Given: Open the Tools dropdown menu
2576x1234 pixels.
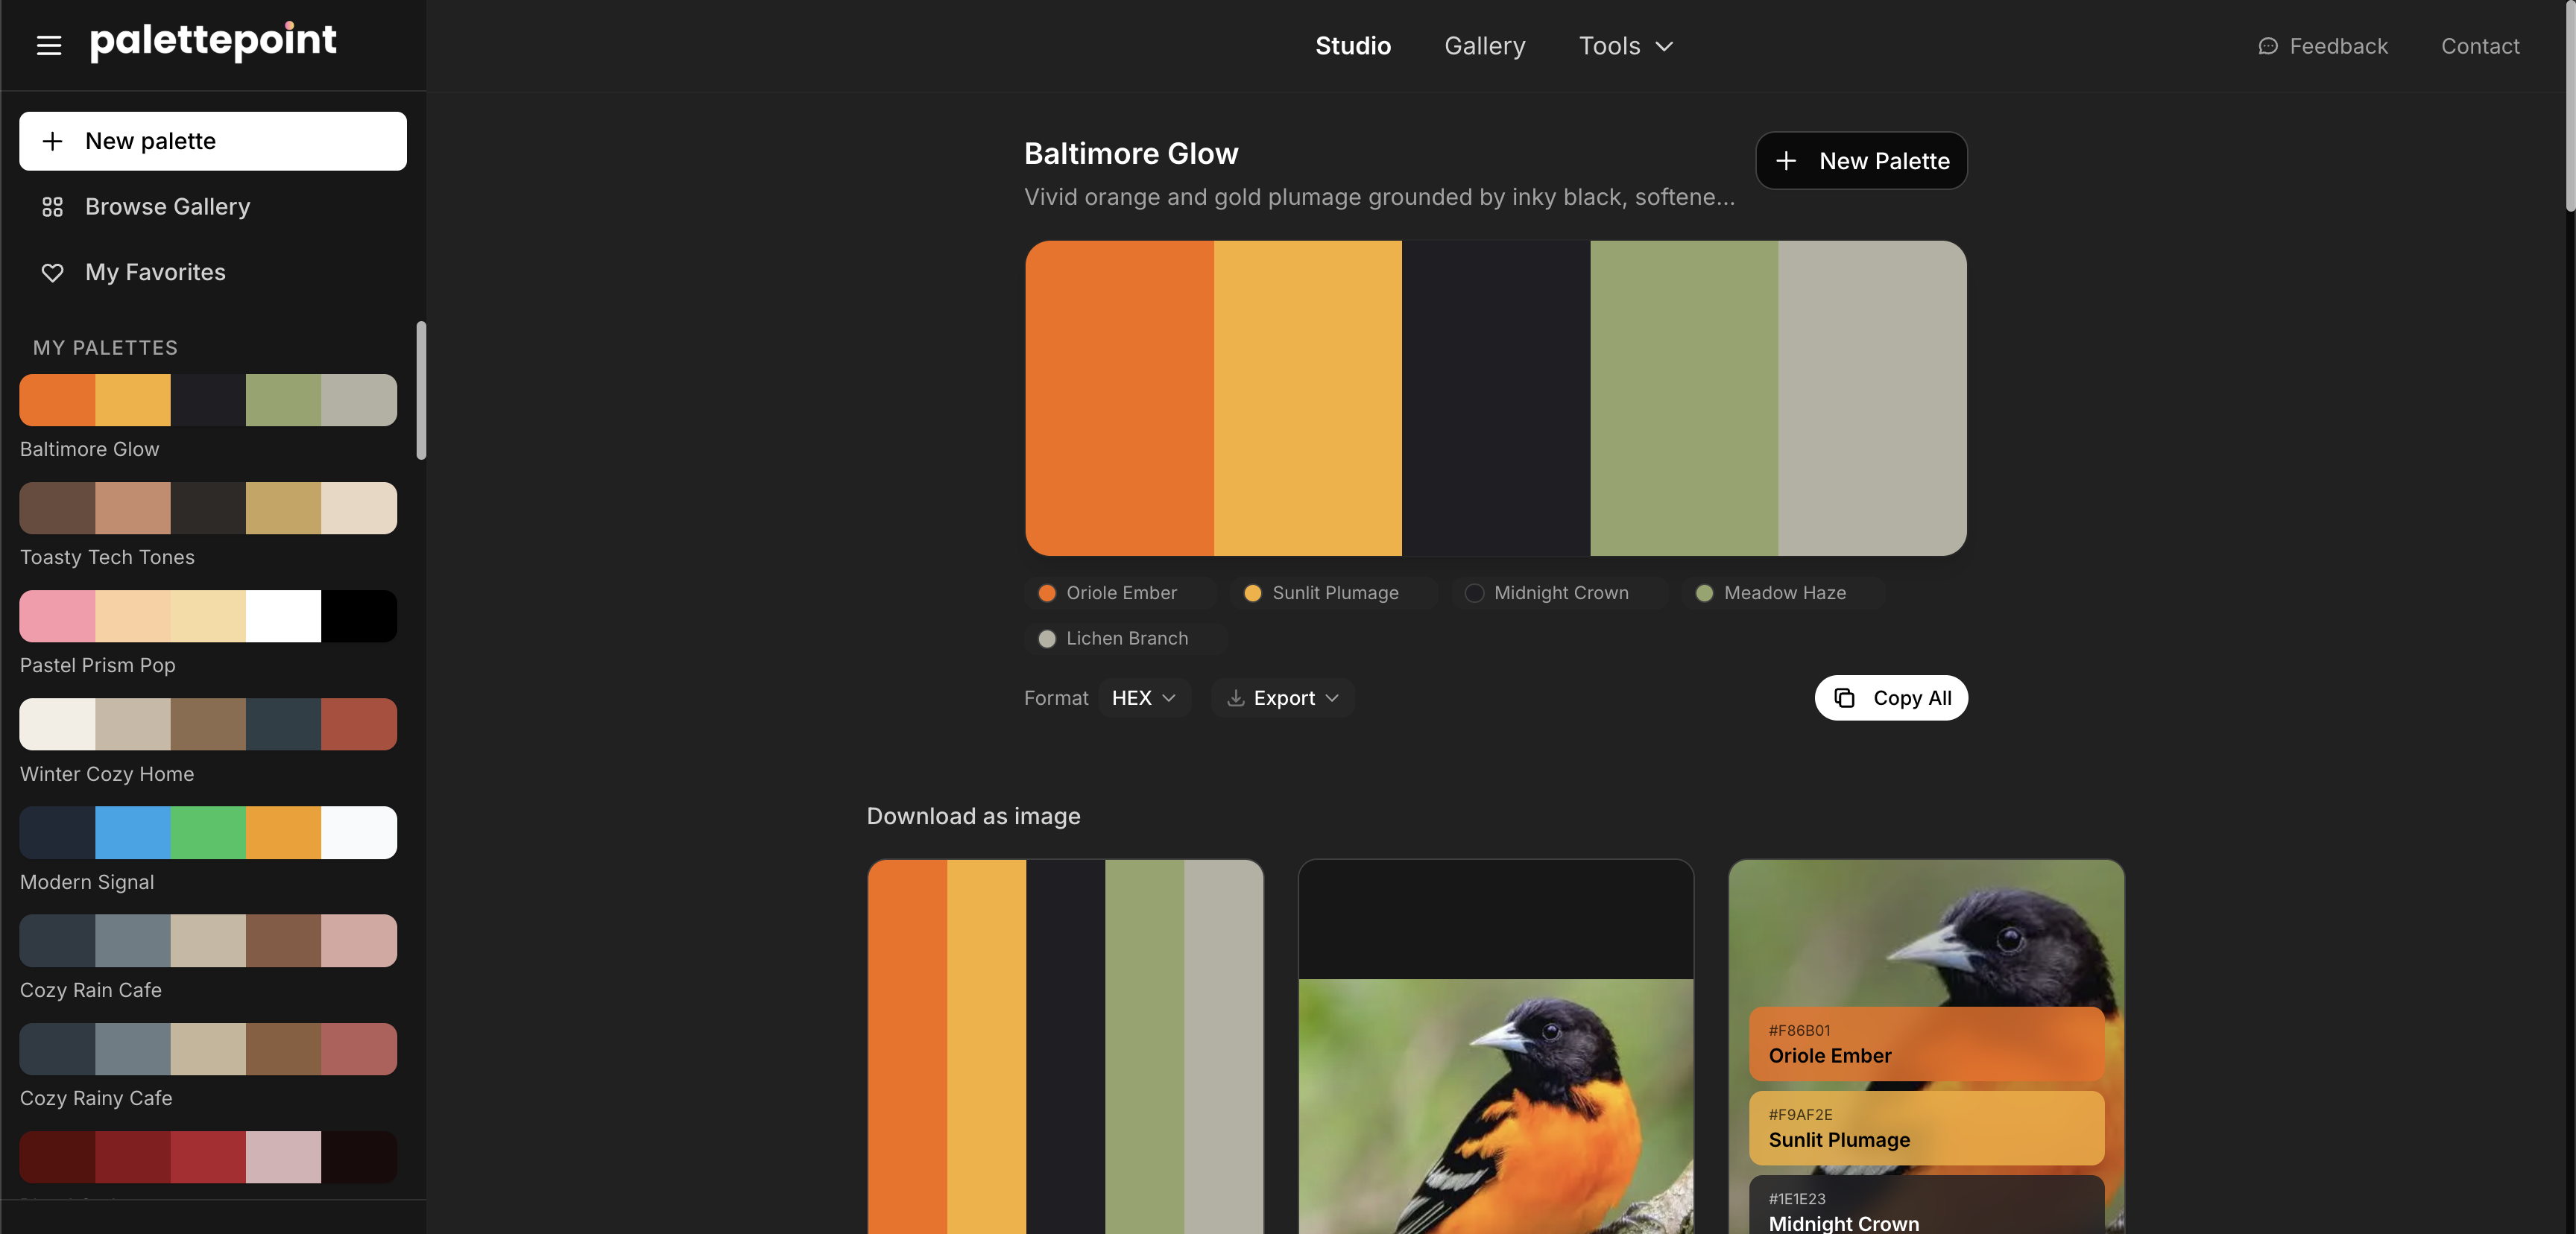Looking at the screenshot, I should [1624, 46].
